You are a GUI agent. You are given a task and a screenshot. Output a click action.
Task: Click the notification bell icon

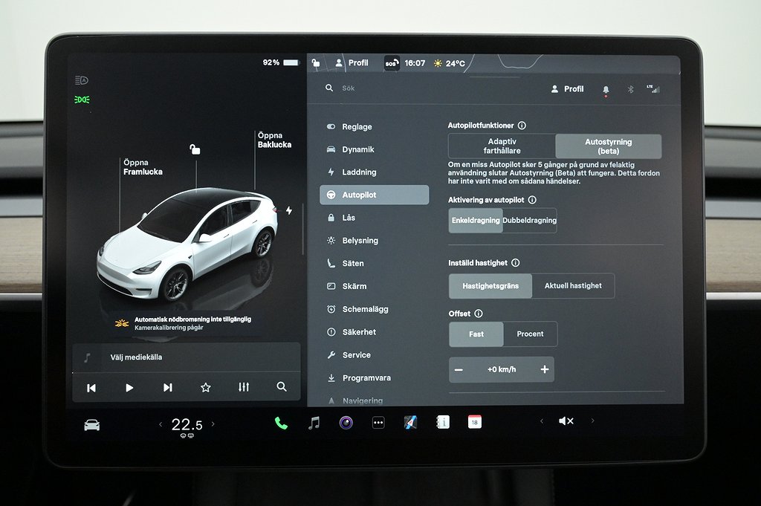(x=606, y=89)
